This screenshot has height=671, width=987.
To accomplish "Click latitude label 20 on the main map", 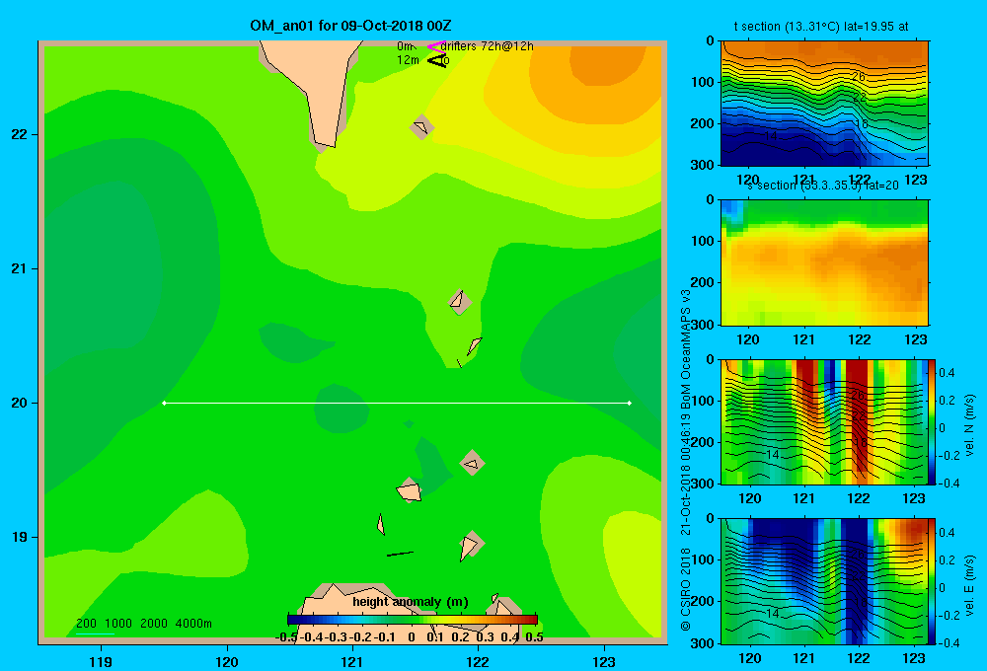I will point(20,403).
